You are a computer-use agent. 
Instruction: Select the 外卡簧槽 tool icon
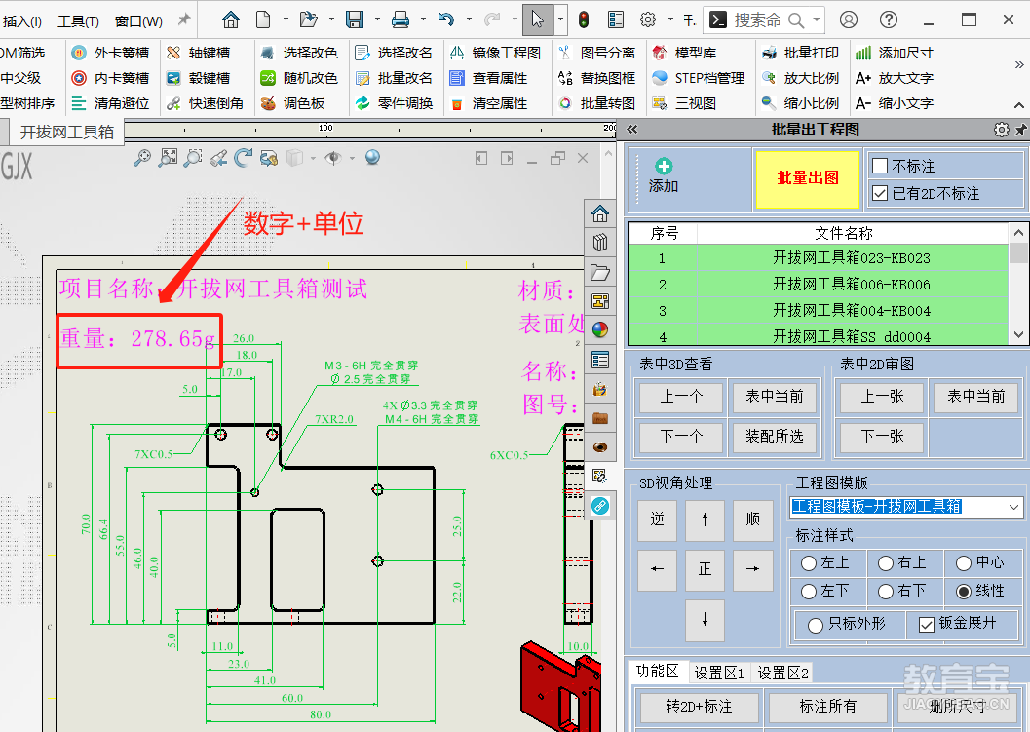point(79,53)
